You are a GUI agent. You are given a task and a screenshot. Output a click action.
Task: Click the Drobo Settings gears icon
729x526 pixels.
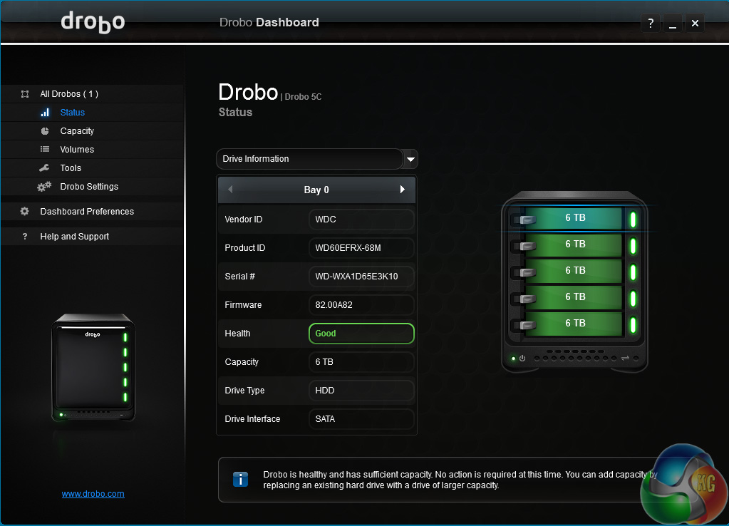click(x=44, y=187)
